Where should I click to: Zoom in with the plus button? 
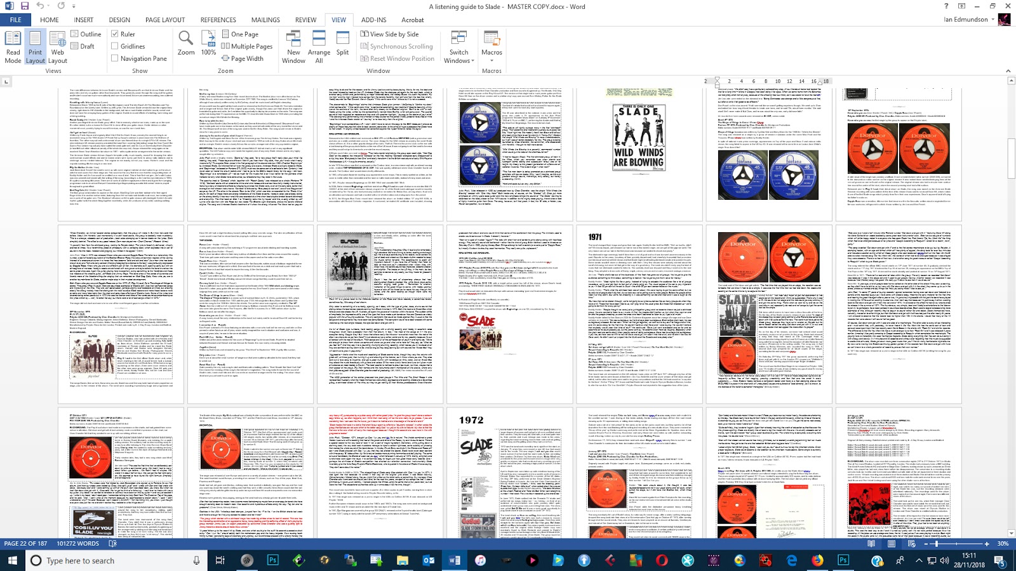(987, 544)
